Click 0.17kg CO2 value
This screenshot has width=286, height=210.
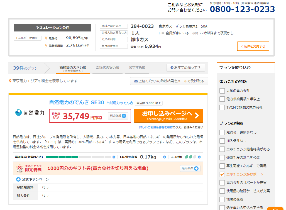[148, 157]
